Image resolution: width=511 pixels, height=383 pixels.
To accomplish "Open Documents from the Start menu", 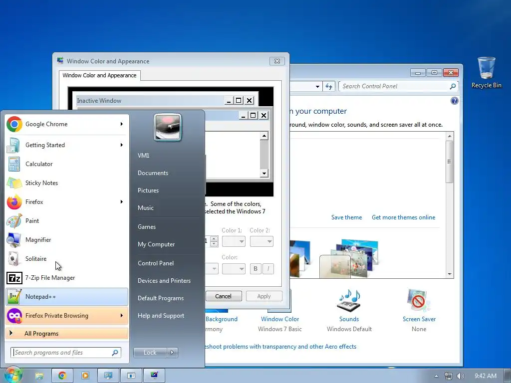I will pyautogui.click(x=153, y=173).
